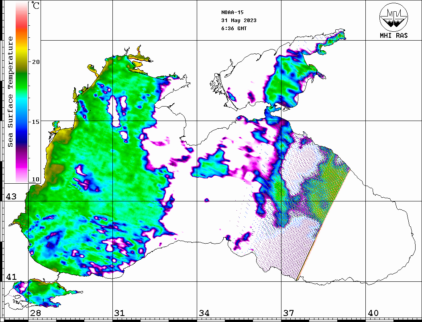Click the longitude label "28"
The height and width of the screenshot is (322, 422).
click(x=35, y=313)
